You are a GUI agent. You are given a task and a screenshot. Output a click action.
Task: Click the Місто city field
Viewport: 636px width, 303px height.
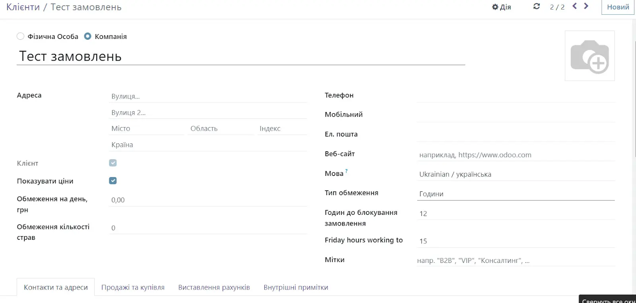point(146,129)
